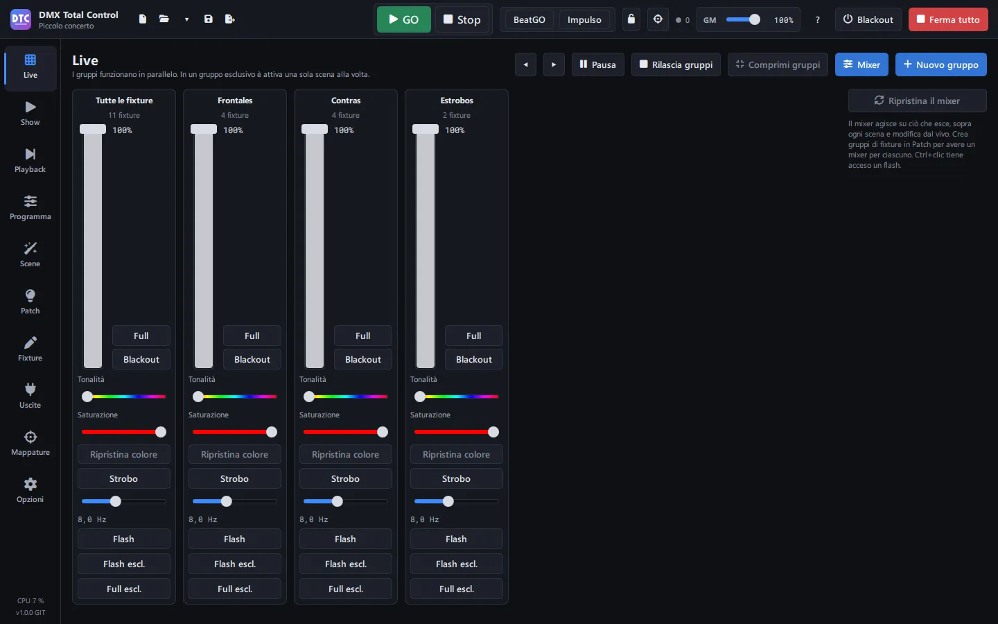
Task: Open the Scene sidebar tab
Action: coord(30,255)
